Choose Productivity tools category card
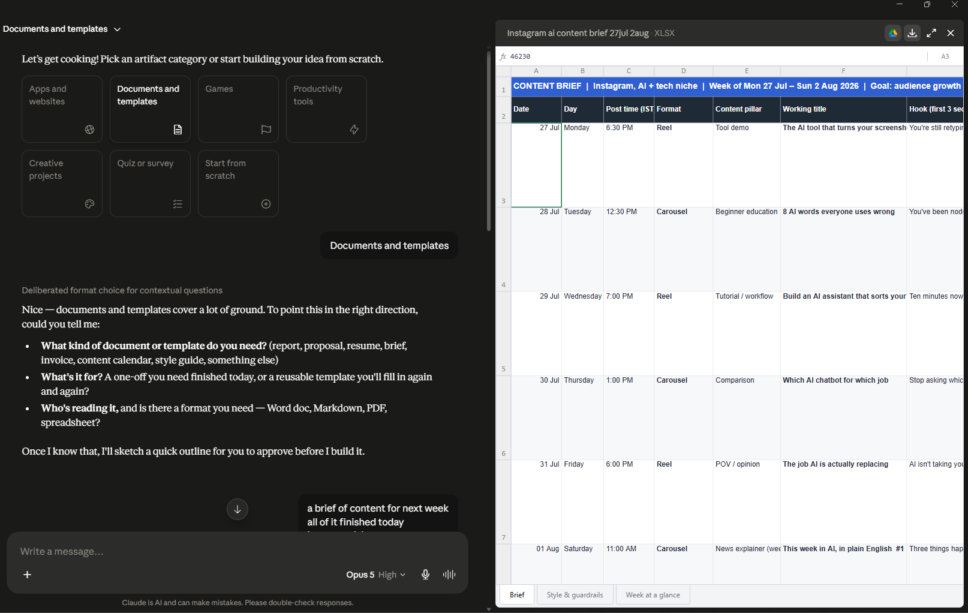 click(x=326, y=109)
